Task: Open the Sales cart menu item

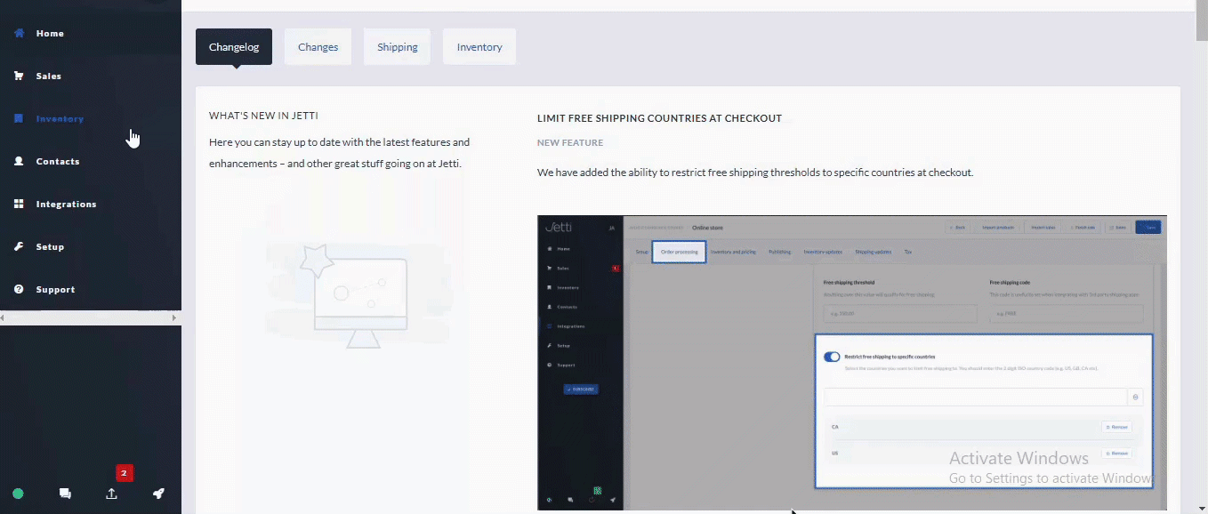Action: point(37,76)
